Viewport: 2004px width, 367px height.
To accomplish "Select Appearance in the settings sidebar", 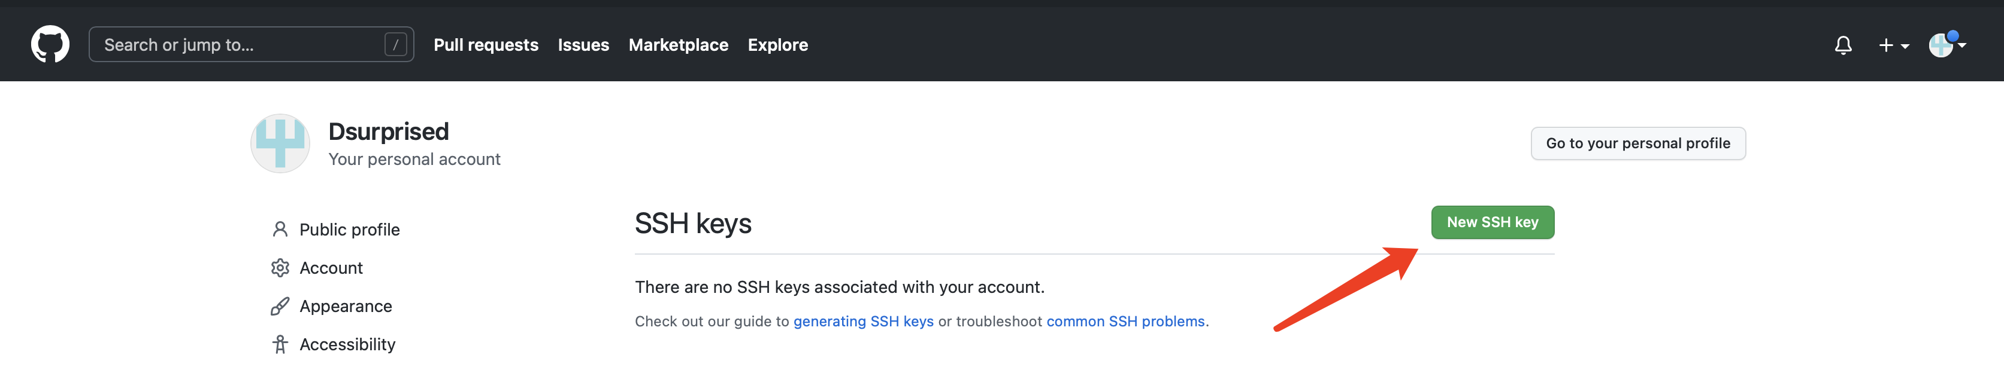I will 346,307.
